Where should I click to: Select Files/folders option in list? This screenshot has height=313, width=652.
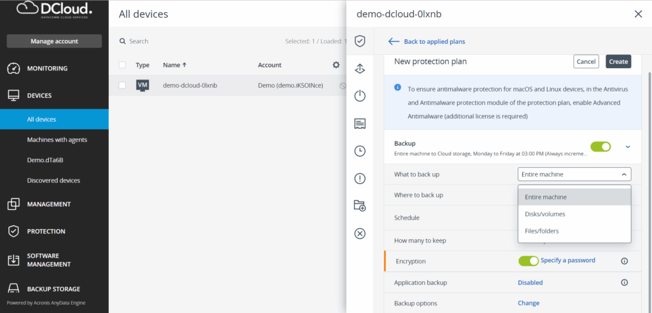(x=541, y=231)
